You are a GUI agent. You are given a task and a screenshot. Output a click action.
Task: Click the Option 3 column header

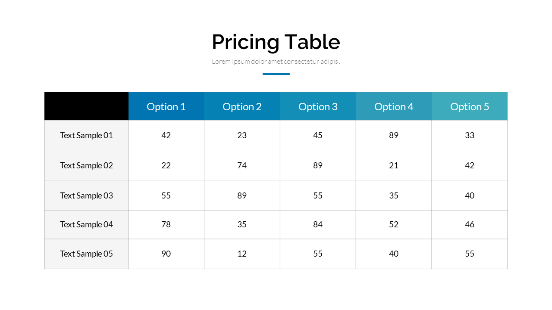pyautogui.click(x=318, y=106)
